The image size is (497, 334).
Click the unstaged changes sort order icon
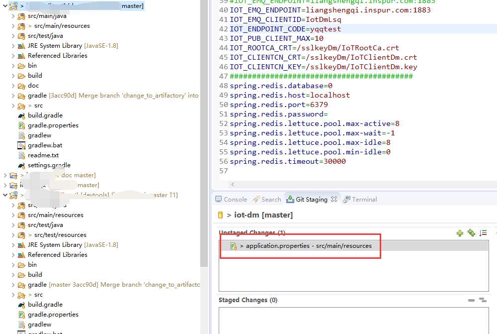[483, 233]
